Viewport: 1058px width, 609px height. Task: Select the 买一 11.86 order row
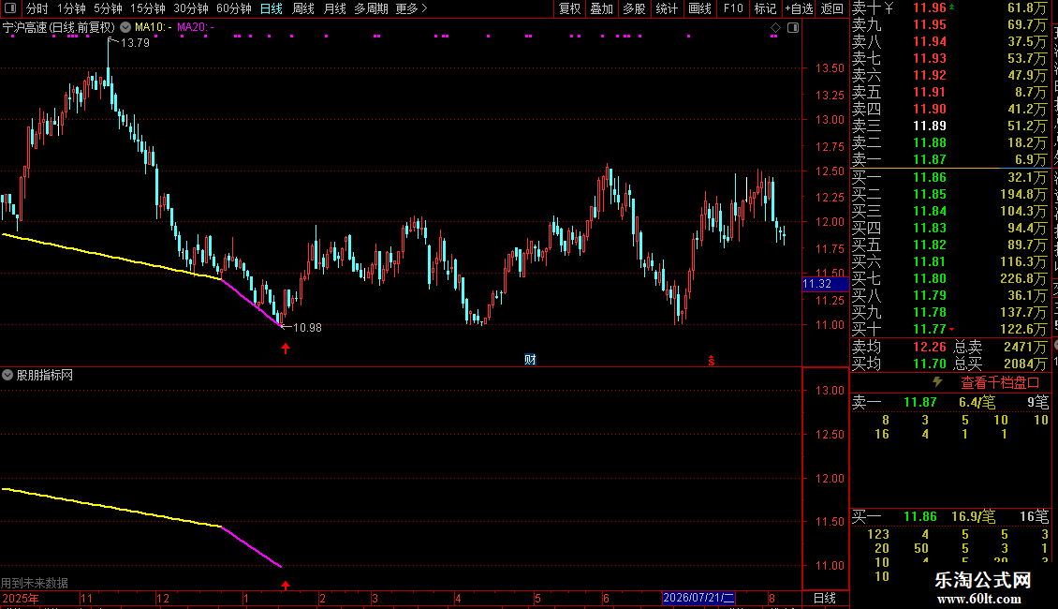950,177
